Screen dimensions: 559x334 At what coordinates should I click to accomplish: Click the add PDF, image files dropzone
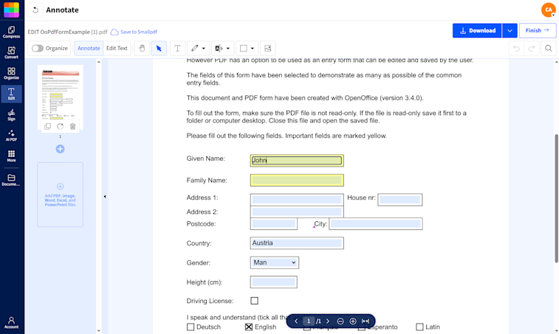pyautogui.click(x=61, y=195)
